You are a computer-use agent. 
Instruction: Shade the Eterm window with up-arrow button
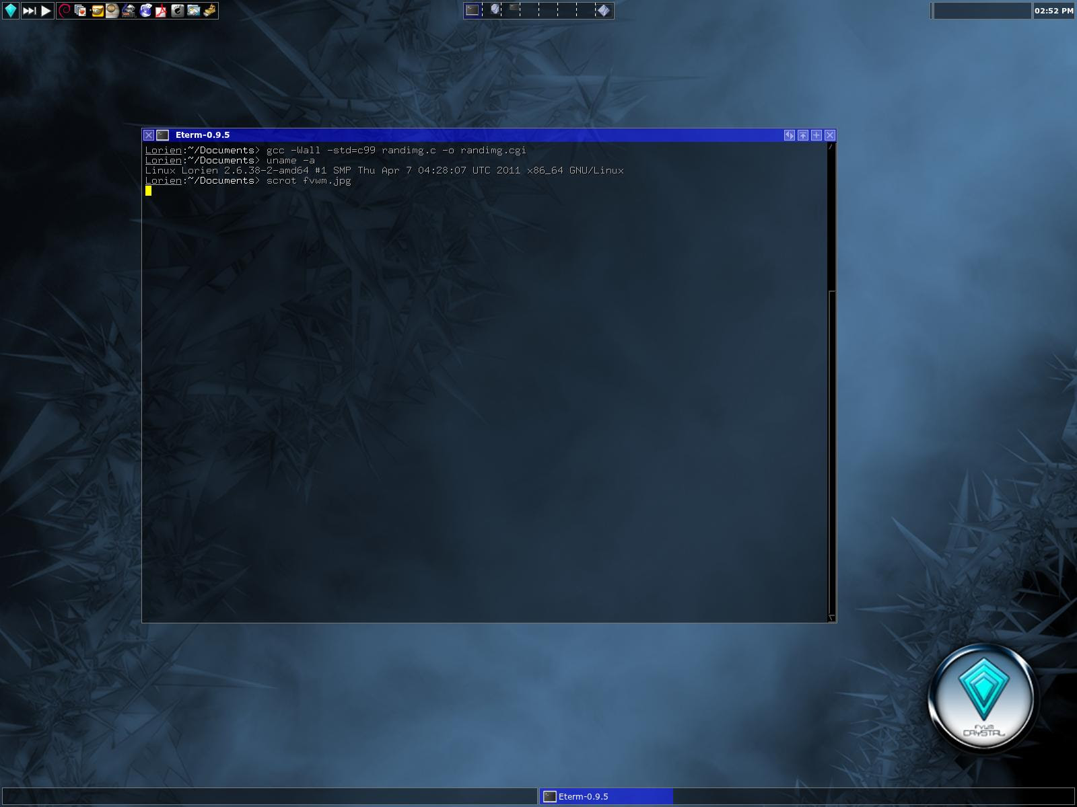tap(803, 135)
